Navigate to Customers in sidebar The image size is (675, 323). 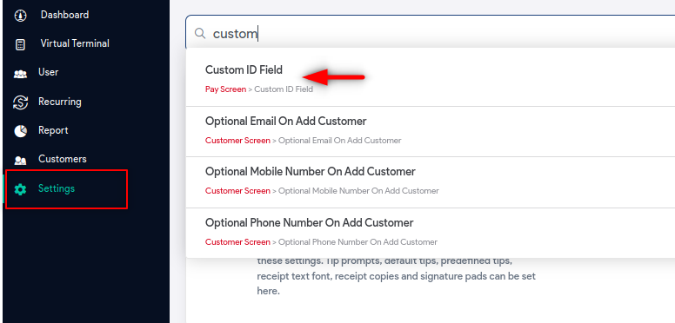(63, 159)
